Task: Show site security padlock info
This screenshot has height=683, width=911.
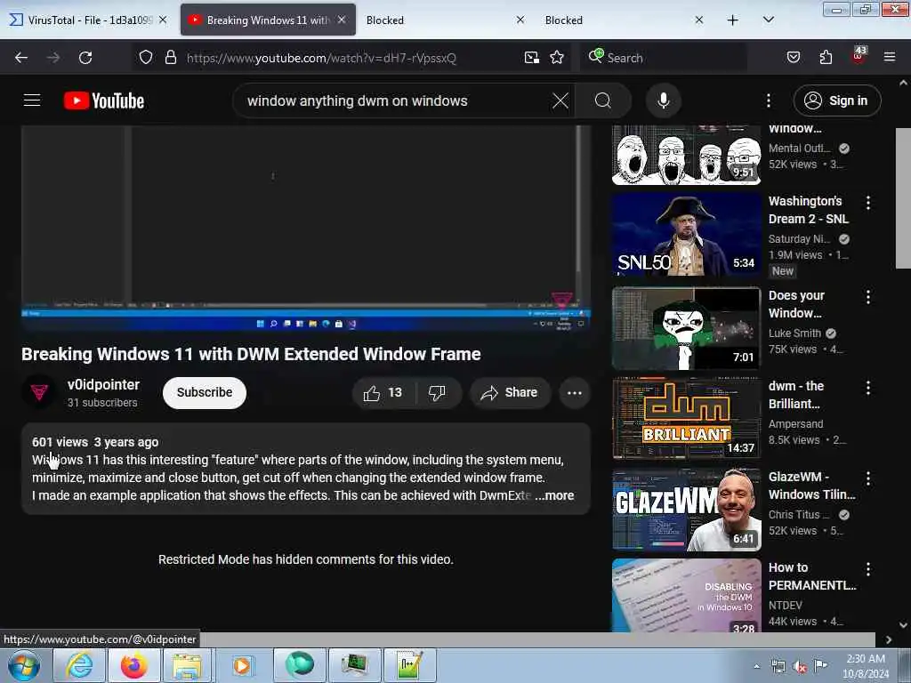Action: point(170,58)
